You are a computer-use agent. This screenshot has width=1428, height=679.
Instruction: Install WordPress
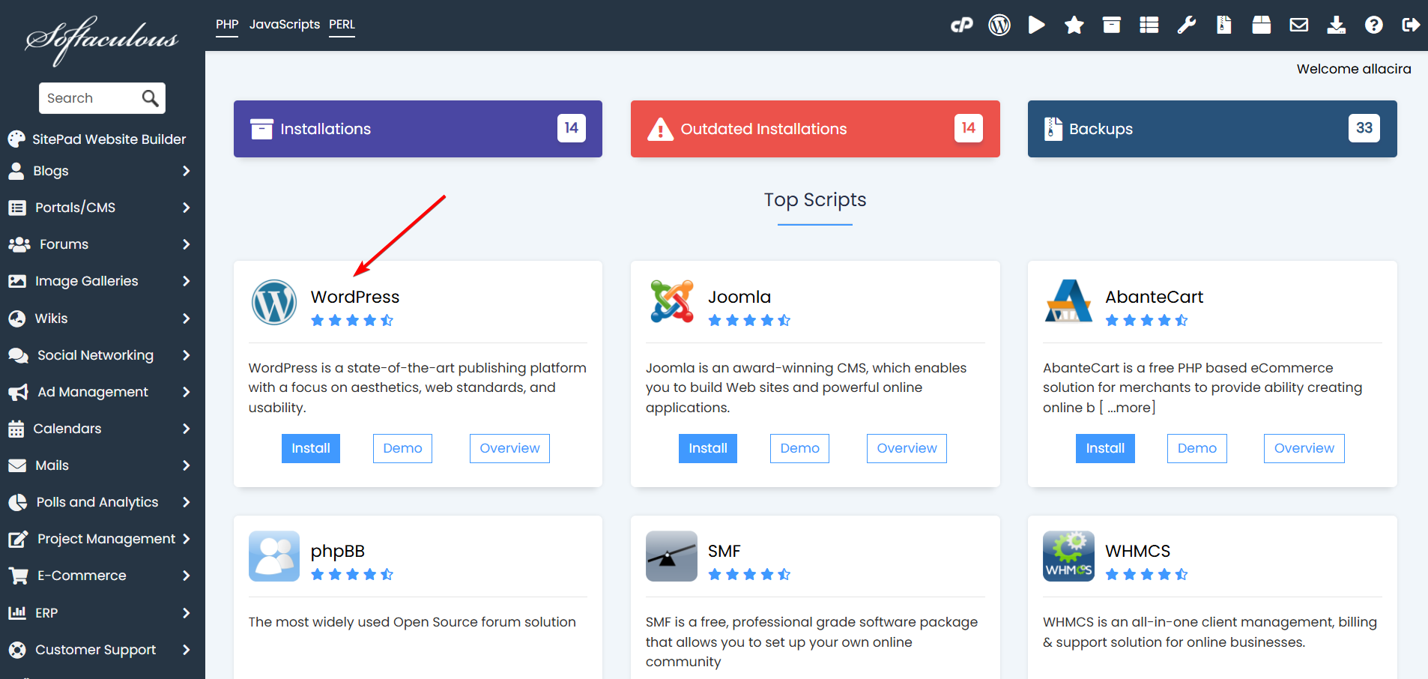(311, 448)
